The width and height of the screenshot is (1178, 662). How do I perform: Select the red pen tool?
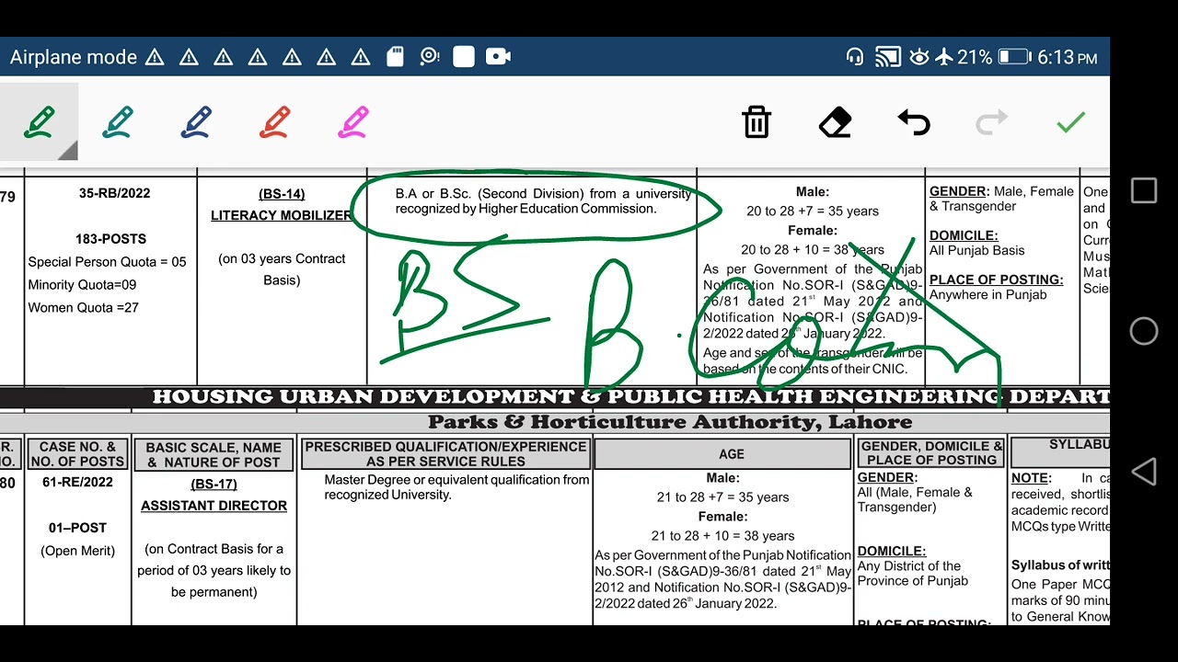(x=275, y=121)
